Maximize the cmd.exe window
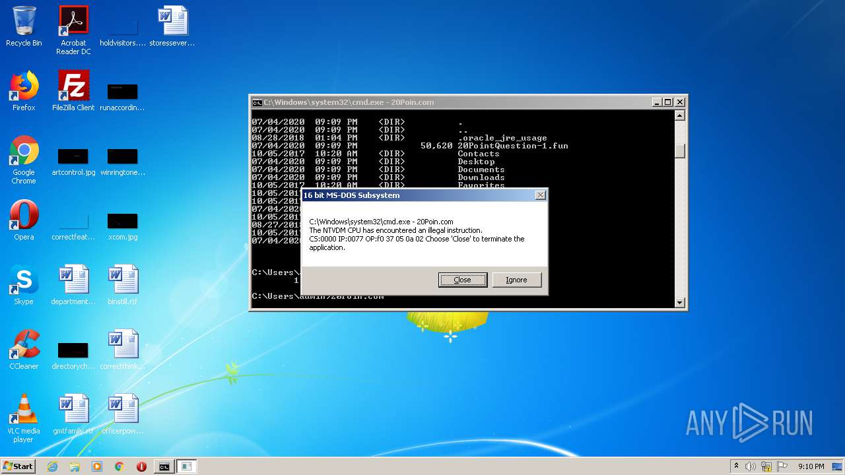 (667, 102)
